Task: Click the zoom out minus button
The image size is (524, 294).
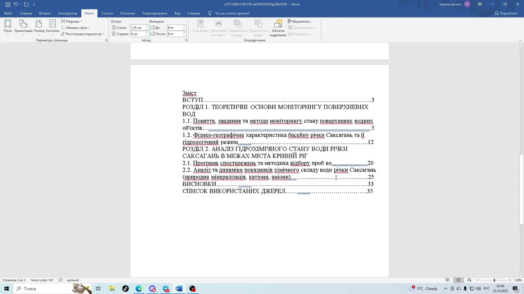Action: [477, 280]
